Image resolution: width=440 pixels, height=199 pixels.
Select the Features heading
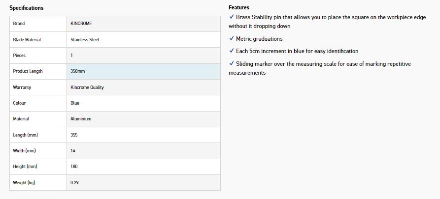pyautogui.click(x=239, y=8)
